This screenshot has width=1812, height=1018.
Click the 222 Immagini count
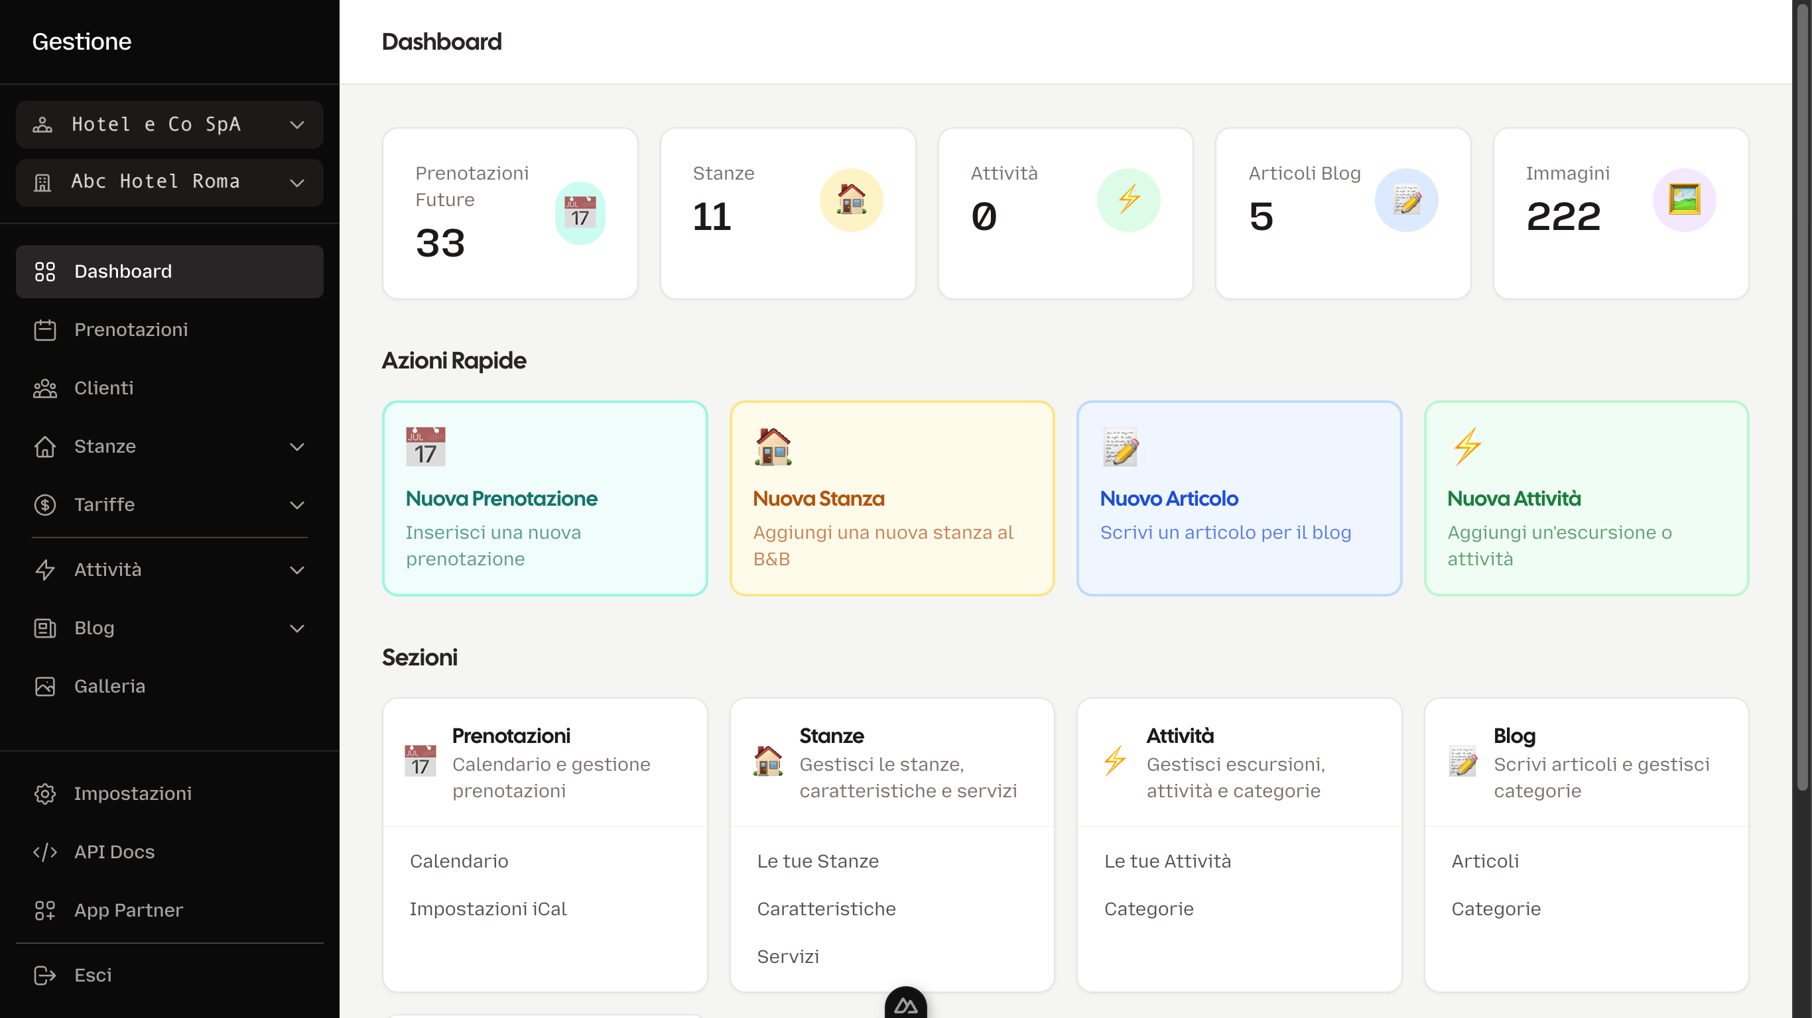[1563, 217]
